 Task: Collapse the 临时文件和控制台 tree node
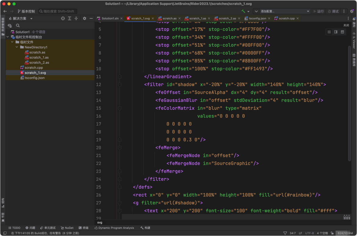(x=8, y=37)
